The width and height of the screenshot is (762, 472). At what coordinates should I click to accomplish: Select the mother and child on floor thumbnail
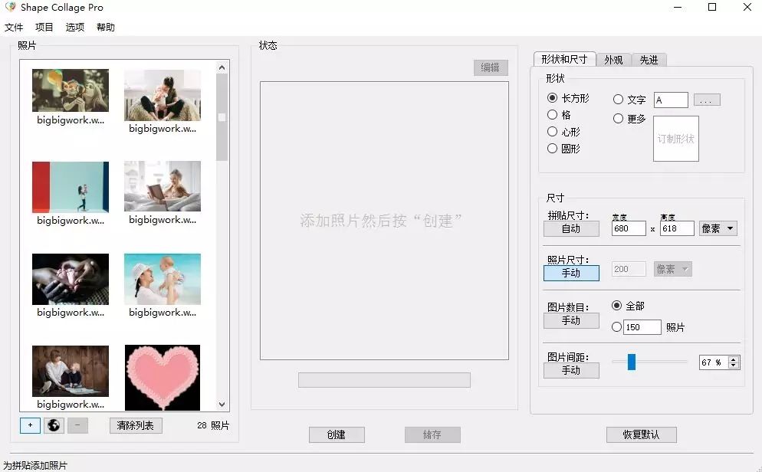coord(71,371)
